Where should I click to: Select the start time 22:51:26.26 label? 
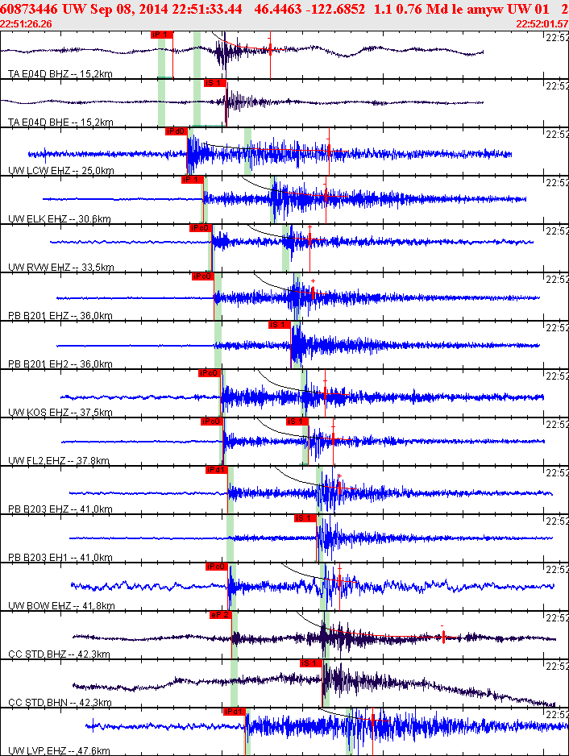(26, 24)
